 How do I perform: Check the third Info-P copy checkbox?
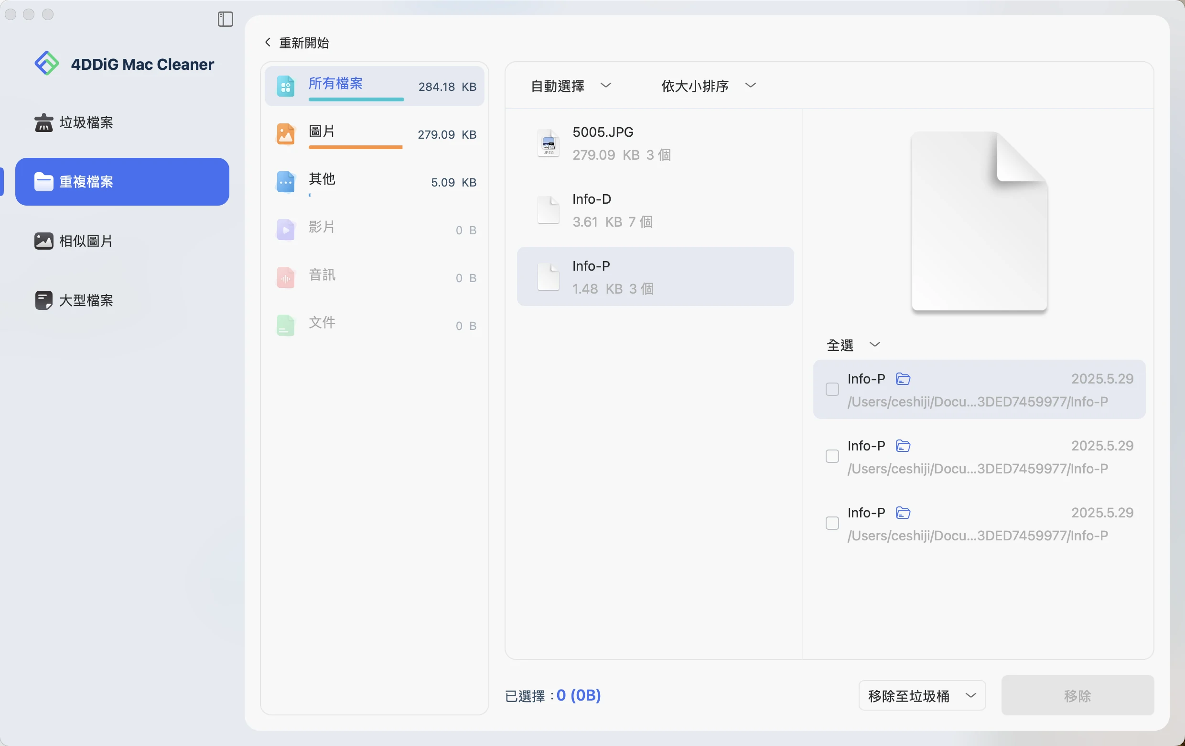pos(832,523)
